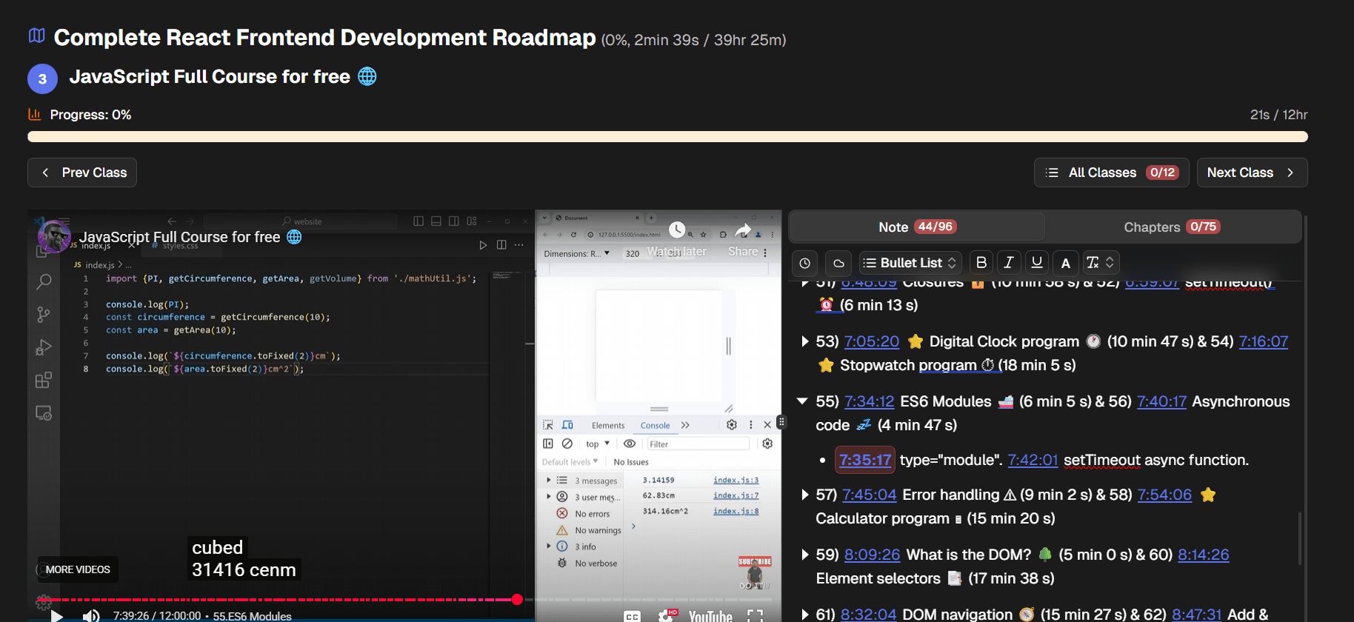The image size is (1354, 622).
Task: Mute the video with speaker icon
Action: [x=91, y=615]
